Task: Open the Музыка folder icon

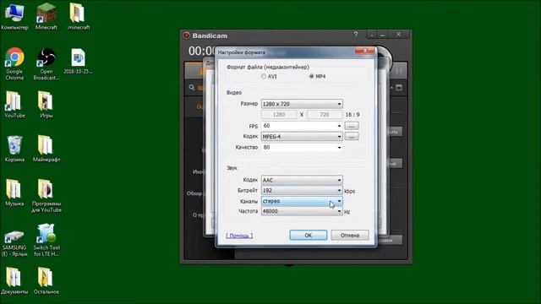Action: click(x=14, y=193)
